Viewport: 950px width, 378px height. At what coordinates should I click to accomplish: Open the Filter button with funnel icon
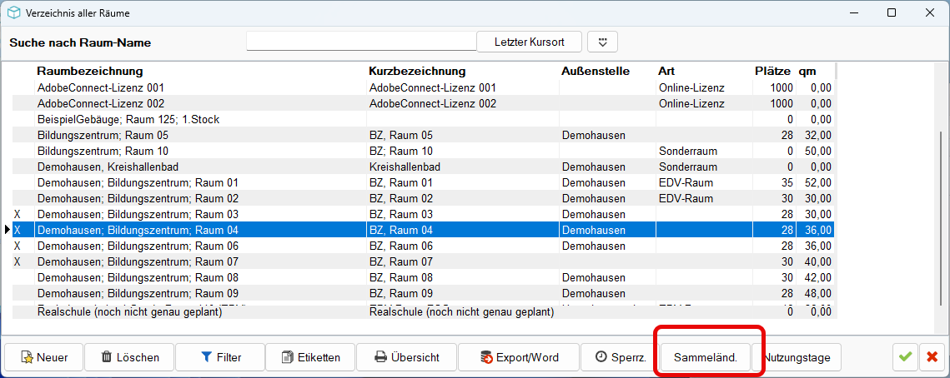click(x=220, y=357)
